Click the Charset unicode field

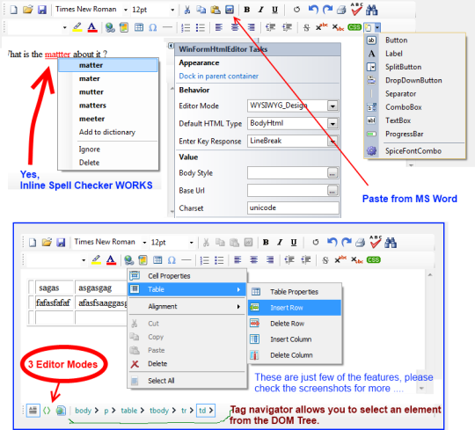(293, 208)
